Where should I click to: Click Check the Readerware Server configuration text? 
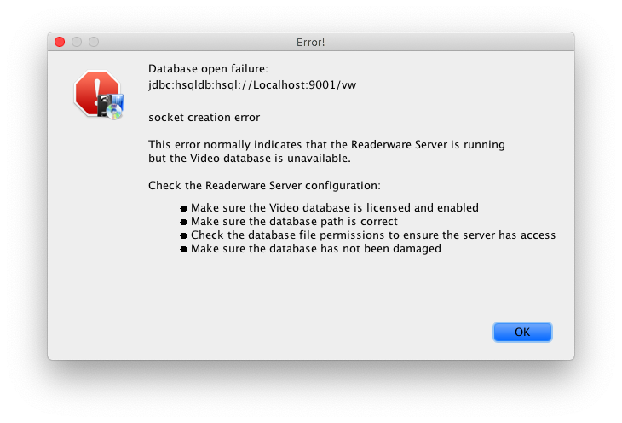click(x=264, y=185)
